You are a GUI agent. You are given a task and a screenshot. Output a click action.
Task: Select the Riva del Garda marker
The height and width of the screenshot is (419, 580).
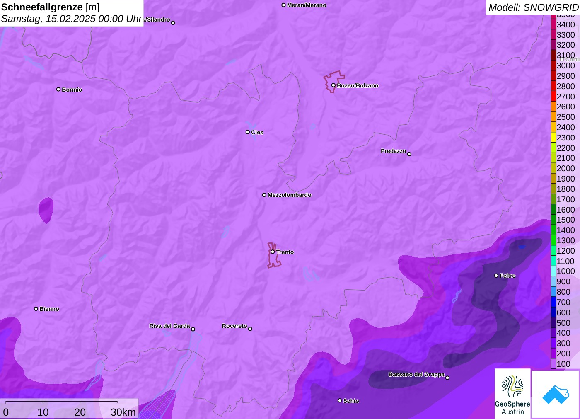pos(193,329)
